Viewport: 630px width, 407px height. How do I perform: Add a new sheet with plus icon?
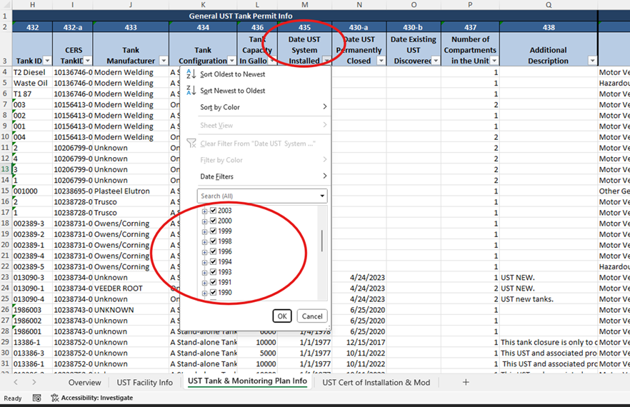[466, 383]
